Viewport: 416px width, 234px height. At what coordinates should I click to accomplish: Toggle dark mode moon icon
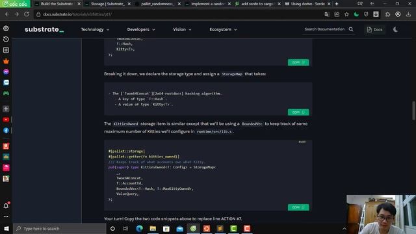(396, 29)
